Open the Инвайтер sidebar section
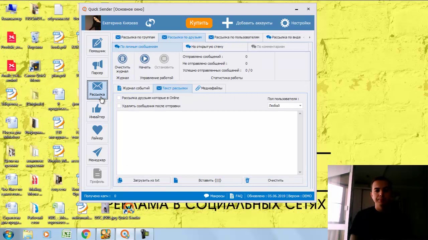The width and height of the screenshot is (428, 240). 97,111
